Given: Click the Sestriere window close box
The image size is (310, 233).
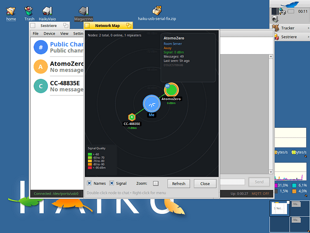Looking at the screenshot, I should point(33,26).
